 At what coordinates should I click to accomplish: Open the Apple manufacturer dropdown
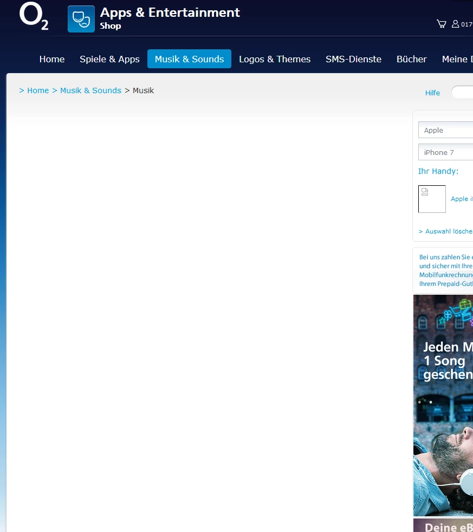click(x=445, y=130)
